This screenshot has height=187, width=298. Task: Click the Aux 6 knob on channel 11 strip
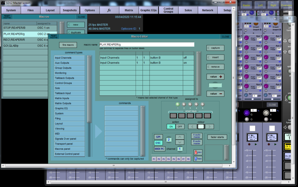click(x=246, y=86)
